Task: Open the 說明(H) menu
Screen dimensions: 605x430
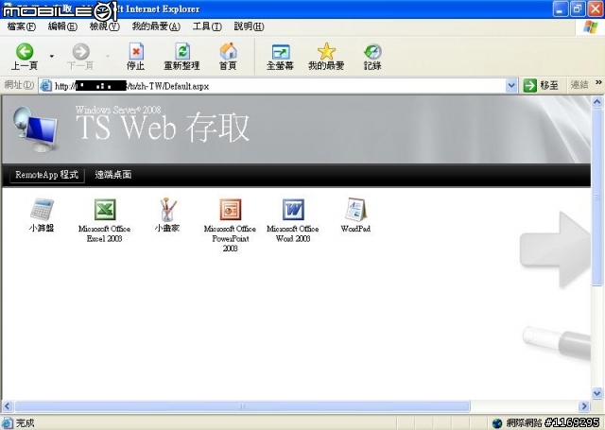Action: click(249, 26)
